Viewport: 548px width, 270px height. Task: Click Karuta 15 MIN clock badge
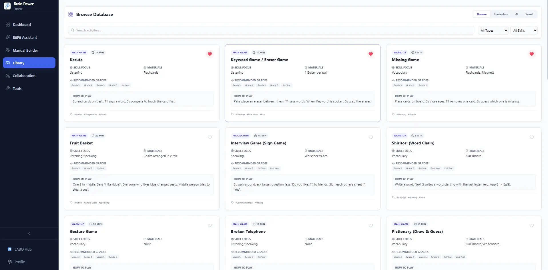[x=98, y=53]
